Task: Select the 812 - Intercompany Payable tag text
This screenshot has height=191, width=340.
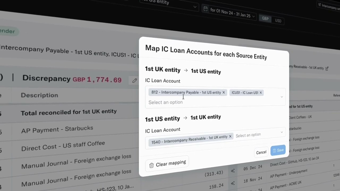Action: (186, 92)
